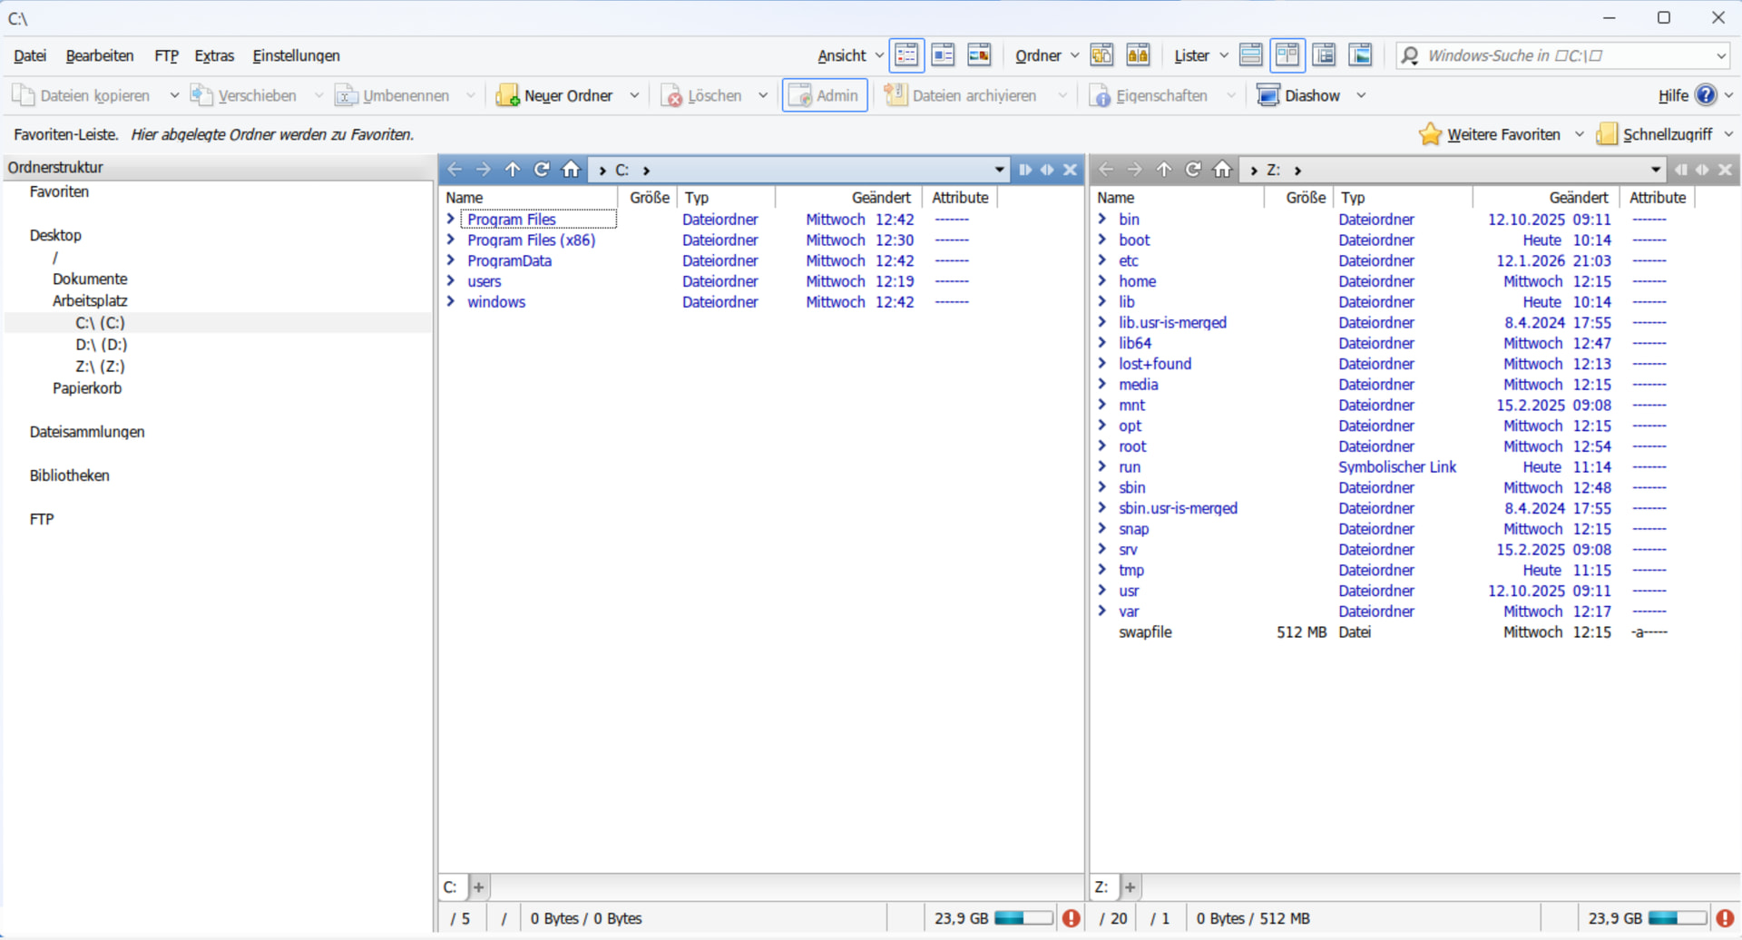Open the Extras menu

pos(214,55)
